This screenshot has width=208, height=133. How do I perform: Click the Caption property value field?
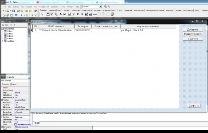point(22,117)
